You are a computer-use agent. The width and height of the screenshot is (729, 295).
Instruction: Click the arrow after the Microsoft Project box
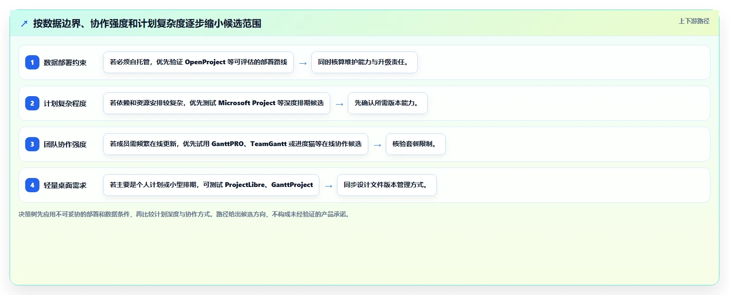tap(339, 104)
